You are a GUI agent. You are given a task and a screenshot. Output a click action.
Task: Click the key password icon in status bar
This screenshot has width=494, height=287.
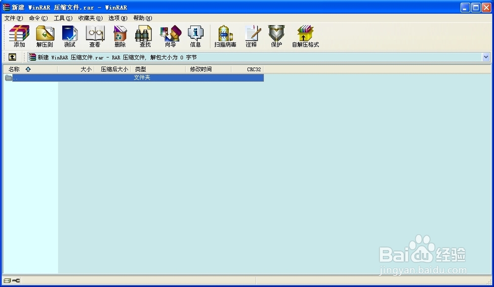coord(16,281)
